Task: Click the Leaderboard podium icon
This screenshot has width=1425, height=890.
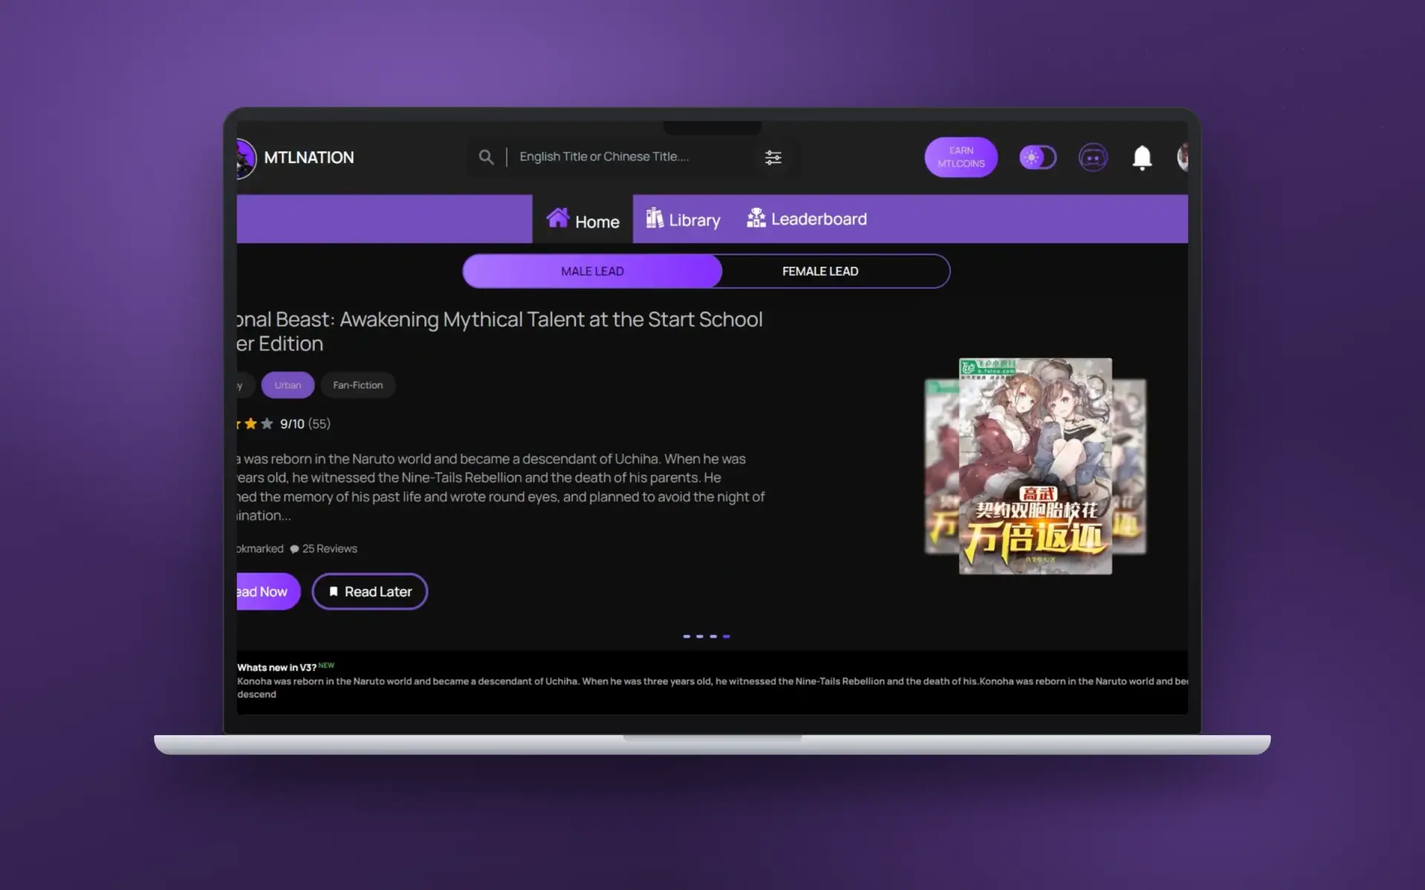Action: point(756,218)
